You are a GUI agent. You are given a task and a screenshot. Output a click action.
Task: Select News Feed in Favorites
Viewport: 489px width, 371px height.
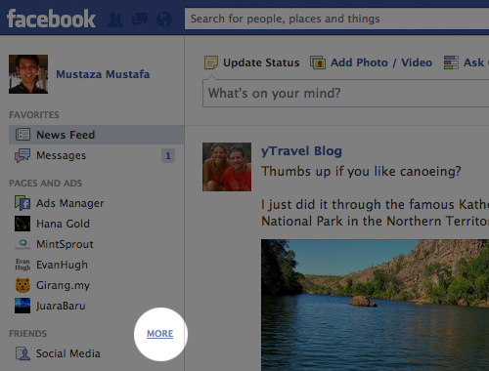click(x=96, y=135)
